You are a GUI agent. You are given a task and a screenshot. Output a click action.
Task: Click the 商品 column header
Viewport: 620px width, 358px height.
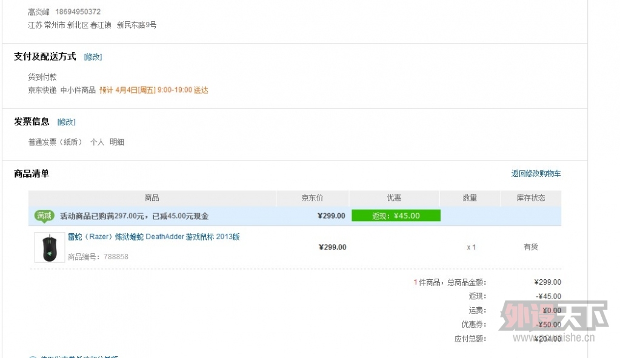[152, 197]
